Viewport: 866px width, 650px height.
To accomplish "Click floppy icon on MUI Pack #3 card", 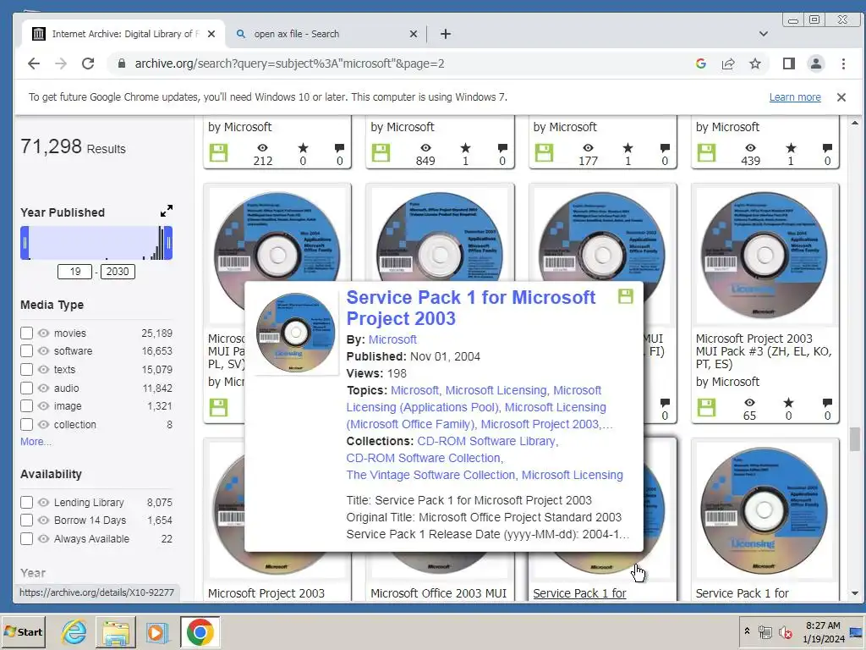I will pos(706,407).
